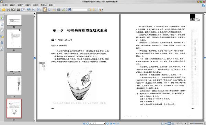Choose the arrow Select tool
This screenshot has height=125, width=206.
click(x=49, y=10)
